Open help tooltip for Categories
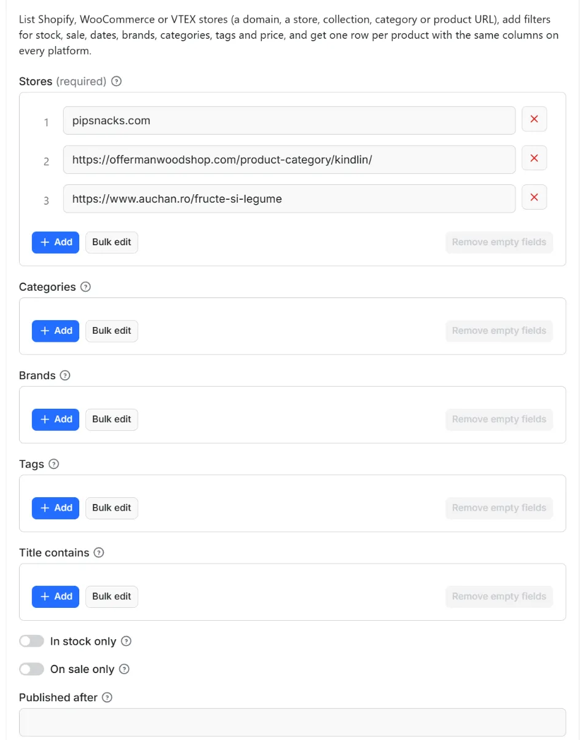Screen dimensions: 585x740 tap(86, 286)
